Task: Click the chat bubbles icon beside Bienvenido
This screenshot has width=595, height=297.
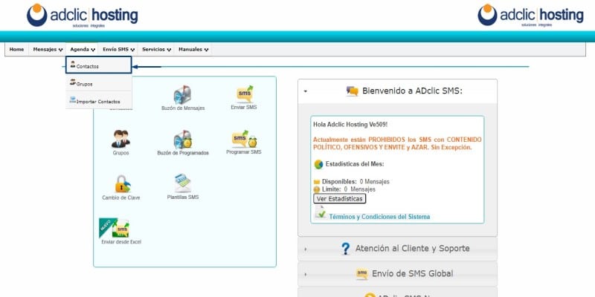Action: [352, 91]
